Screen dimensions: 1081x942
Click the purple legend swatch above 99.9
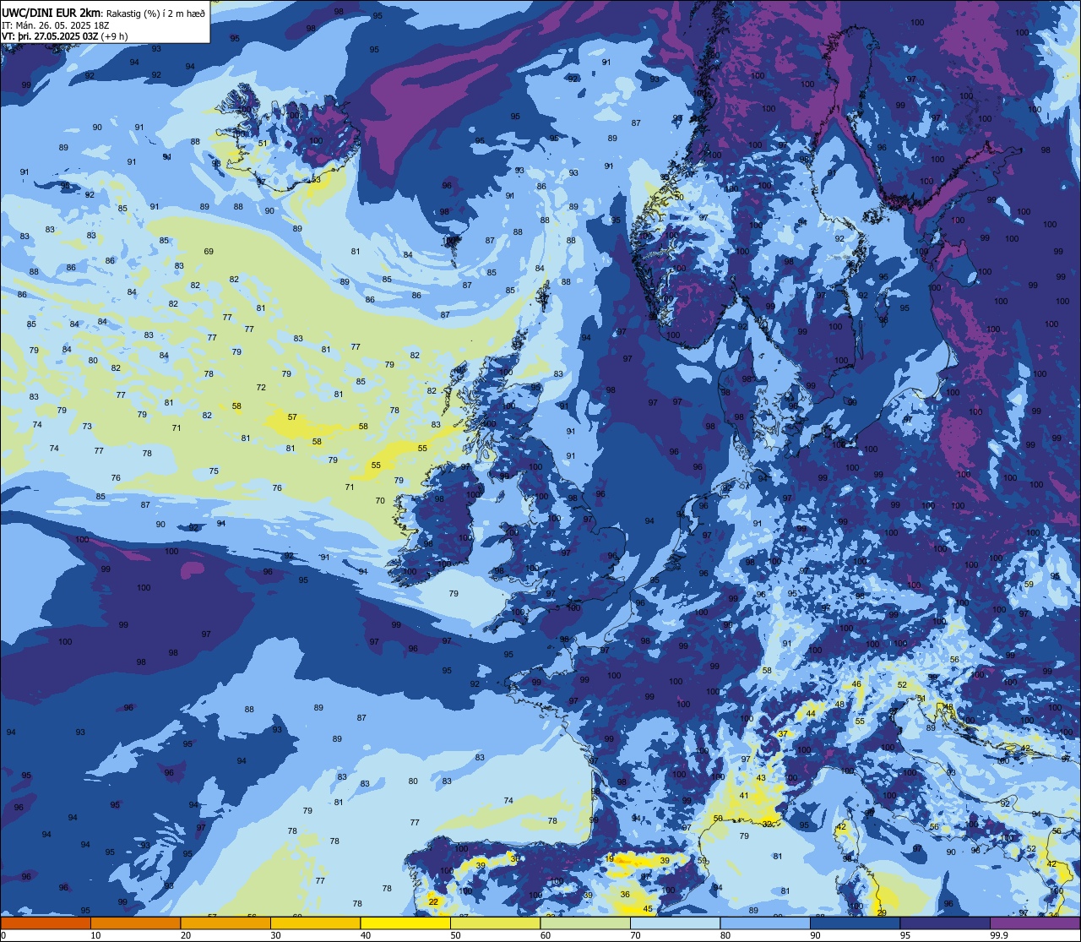point(1035,923)
